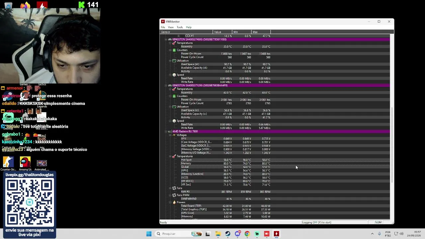Collapse the Fans section
This screenshot has width=425, height=239.
pos(170,188)
